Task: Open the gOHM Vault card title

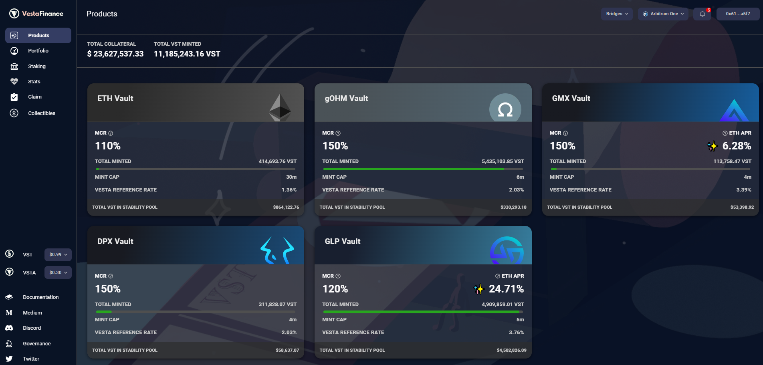Action: coord(346,99)
